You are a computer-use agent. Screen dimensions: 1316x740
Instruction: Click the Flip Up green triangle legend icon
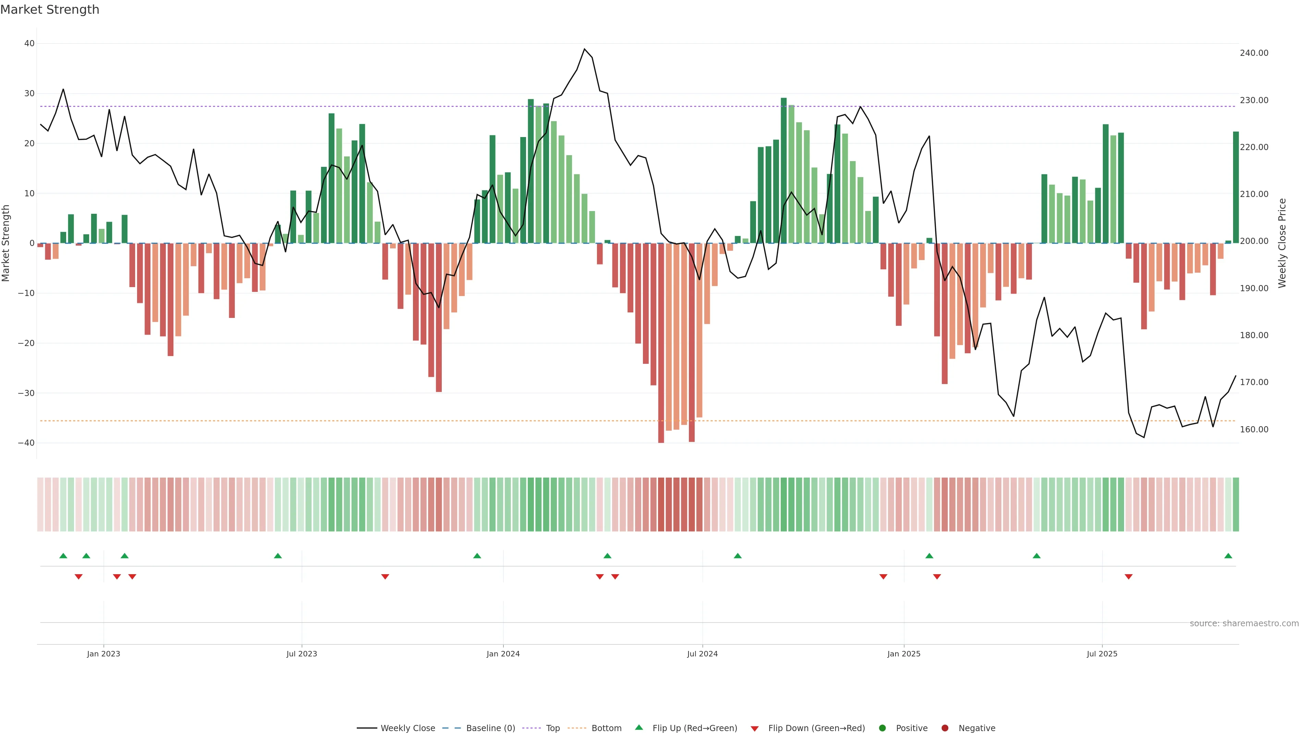point(638,727)
